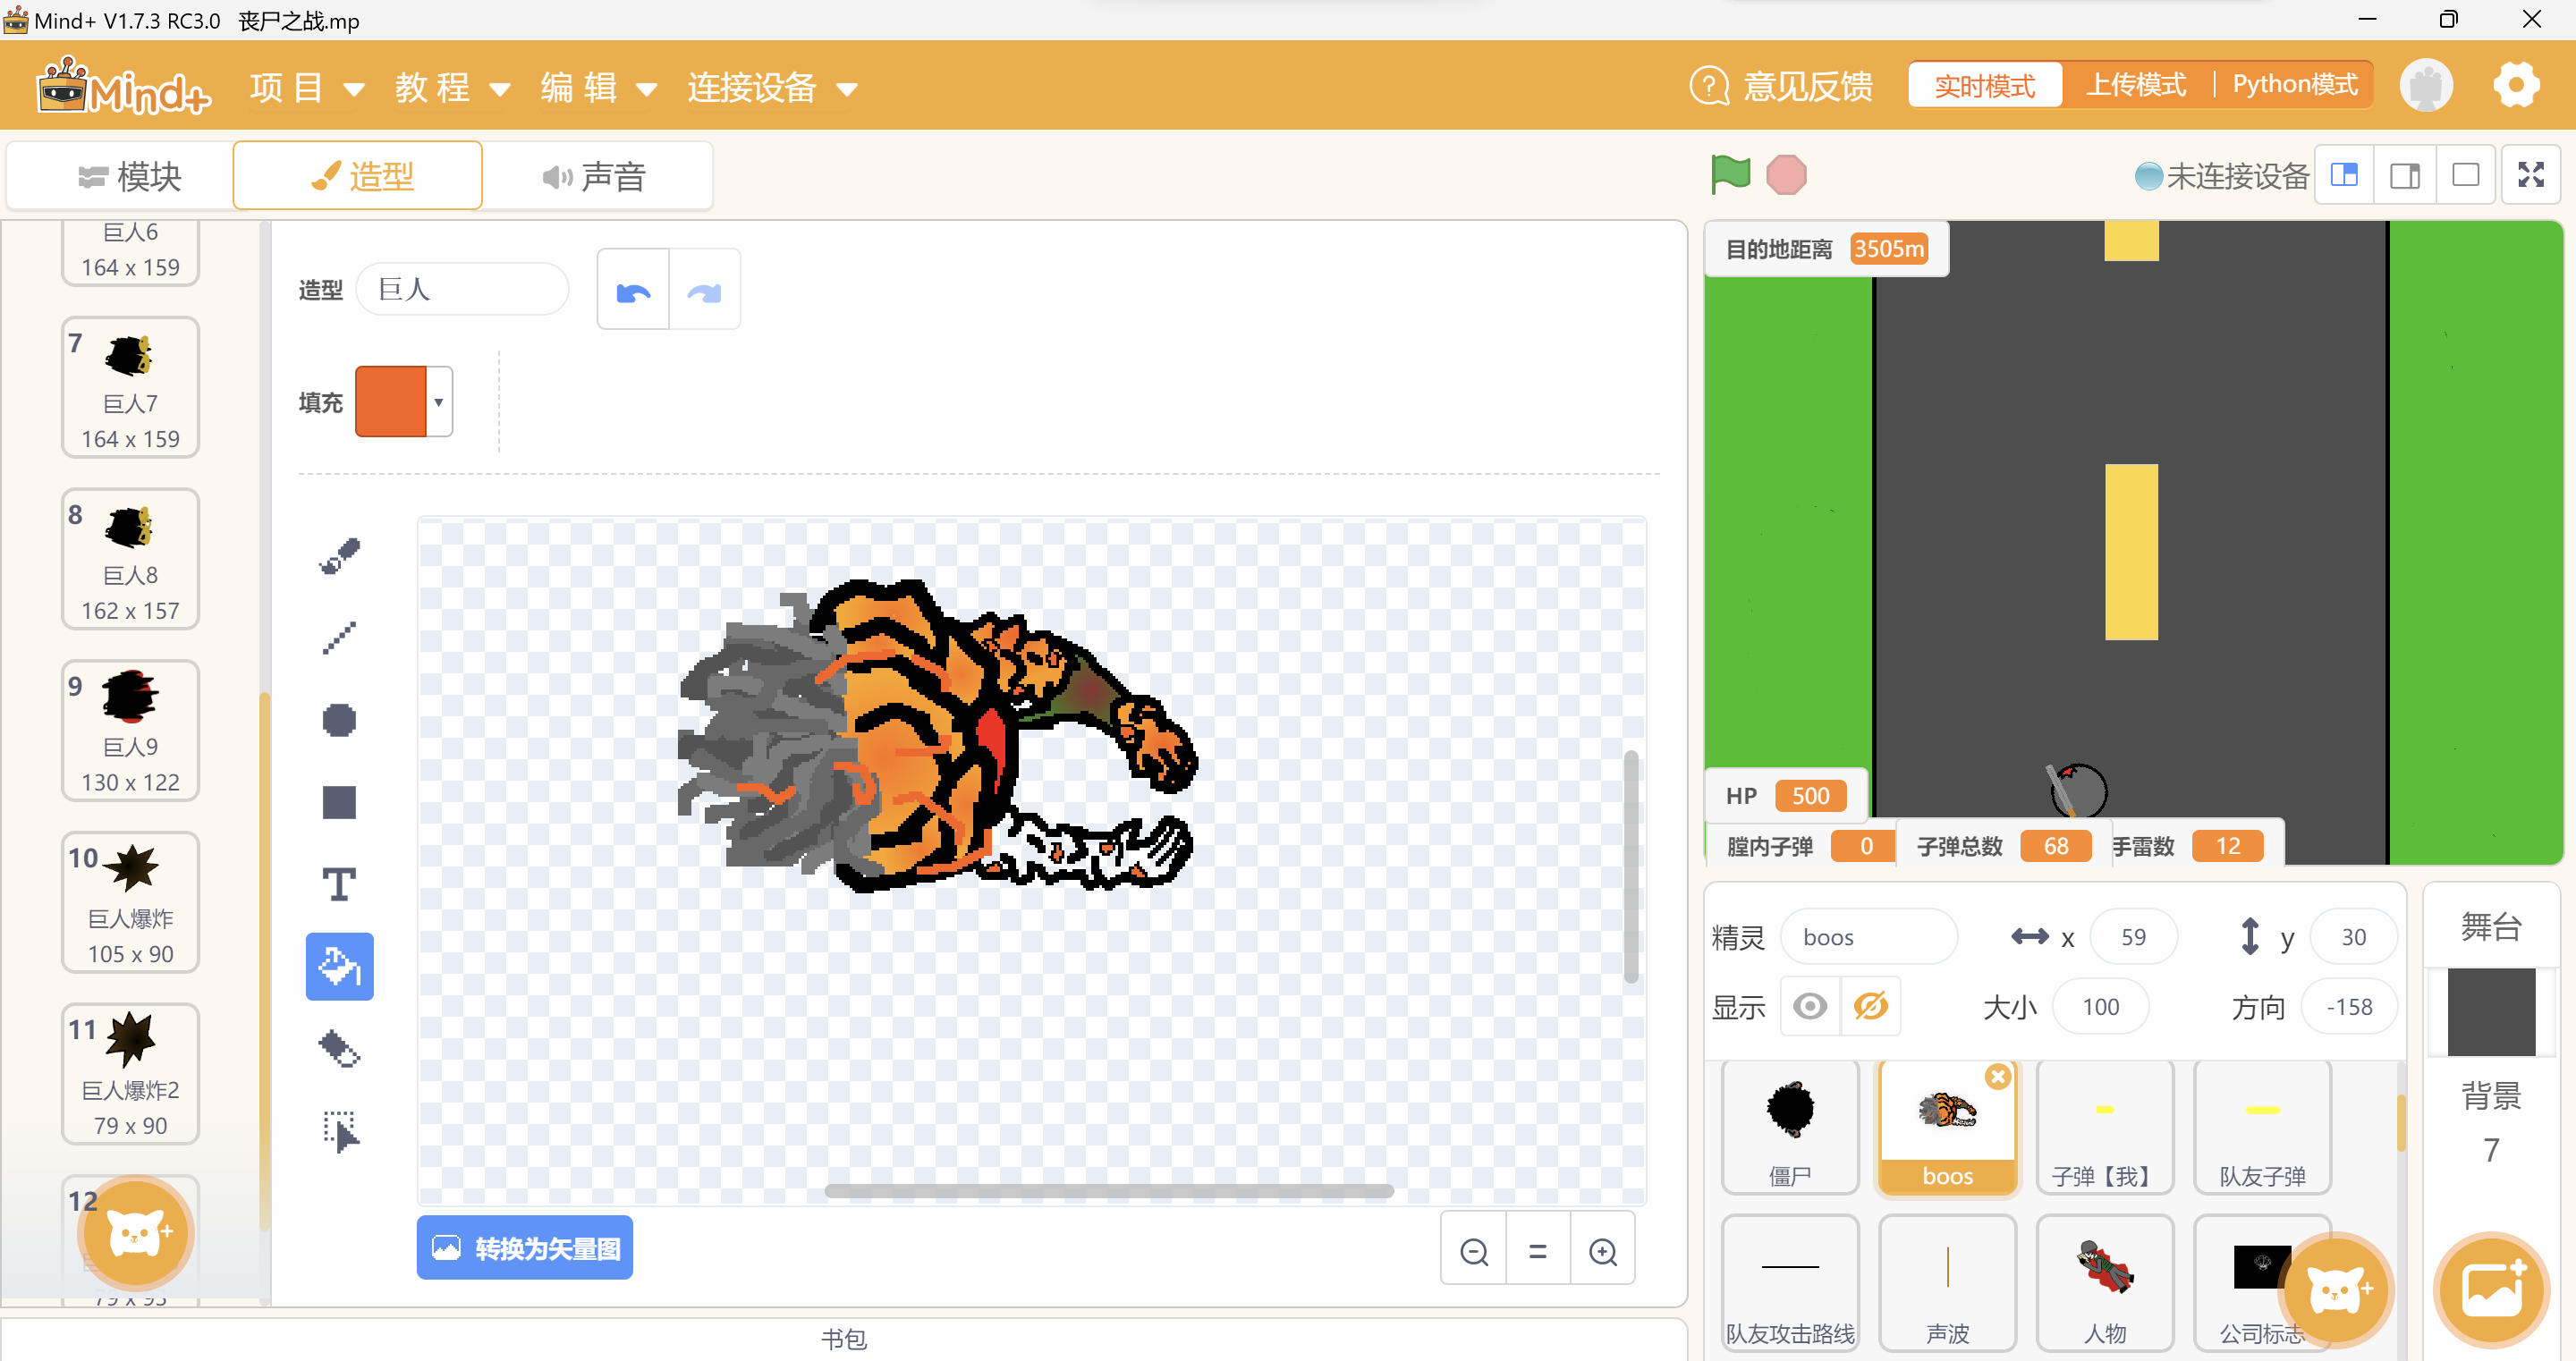Open the 书包 backpack bar
Viewport: 2576px width, 1361px height.
point(843,1338)
